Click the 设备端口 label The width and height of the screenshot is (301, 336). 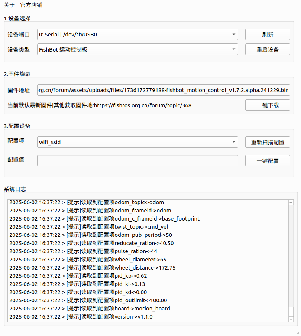pos(19,35)
